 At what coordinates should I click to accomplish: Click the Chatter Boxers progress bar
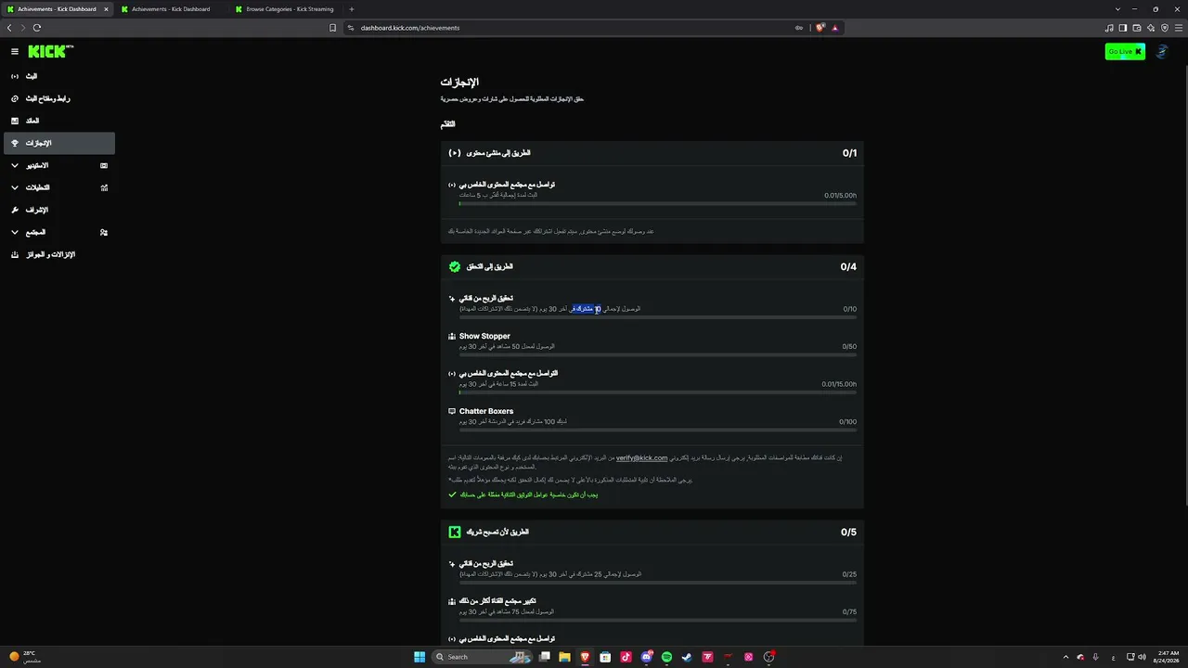pyautogui.click(x=658, y=430)
